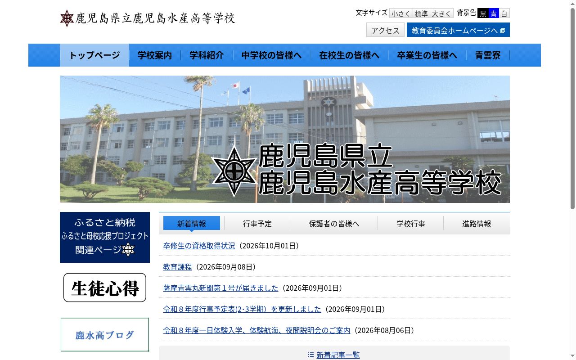Image resolution: width=576 pixels, height=360 pixels.
Task: Switch to the 行事予定 tab
Action: (x=257, y=223)
